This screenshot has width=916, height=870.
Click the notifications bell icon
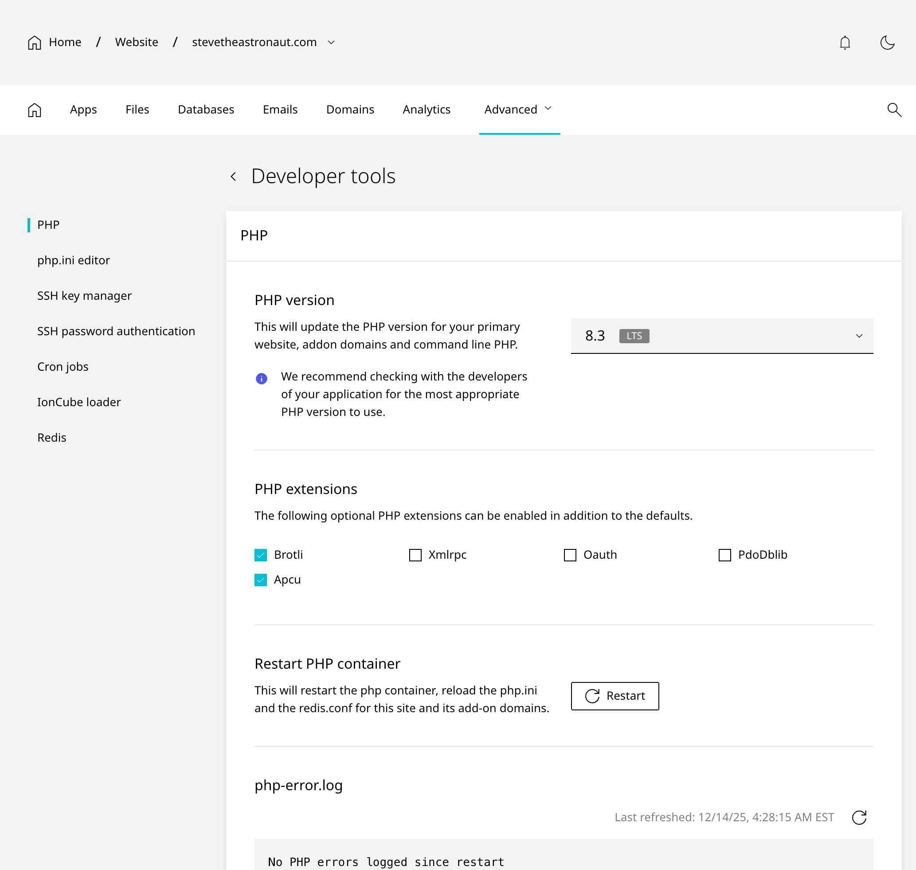coord(845,43)
